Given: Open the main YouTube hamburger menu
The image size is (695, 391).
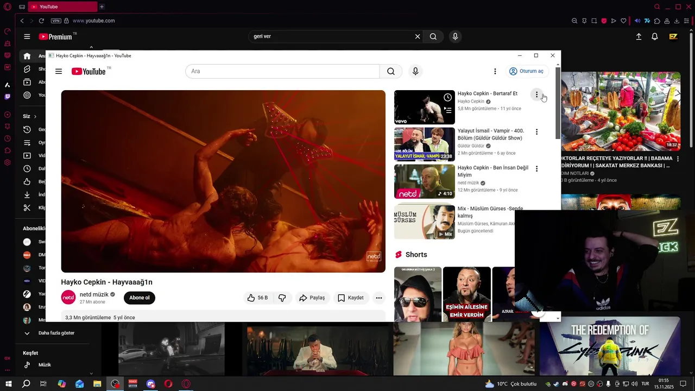Looking at the screenshot, I should coord(27,36).
